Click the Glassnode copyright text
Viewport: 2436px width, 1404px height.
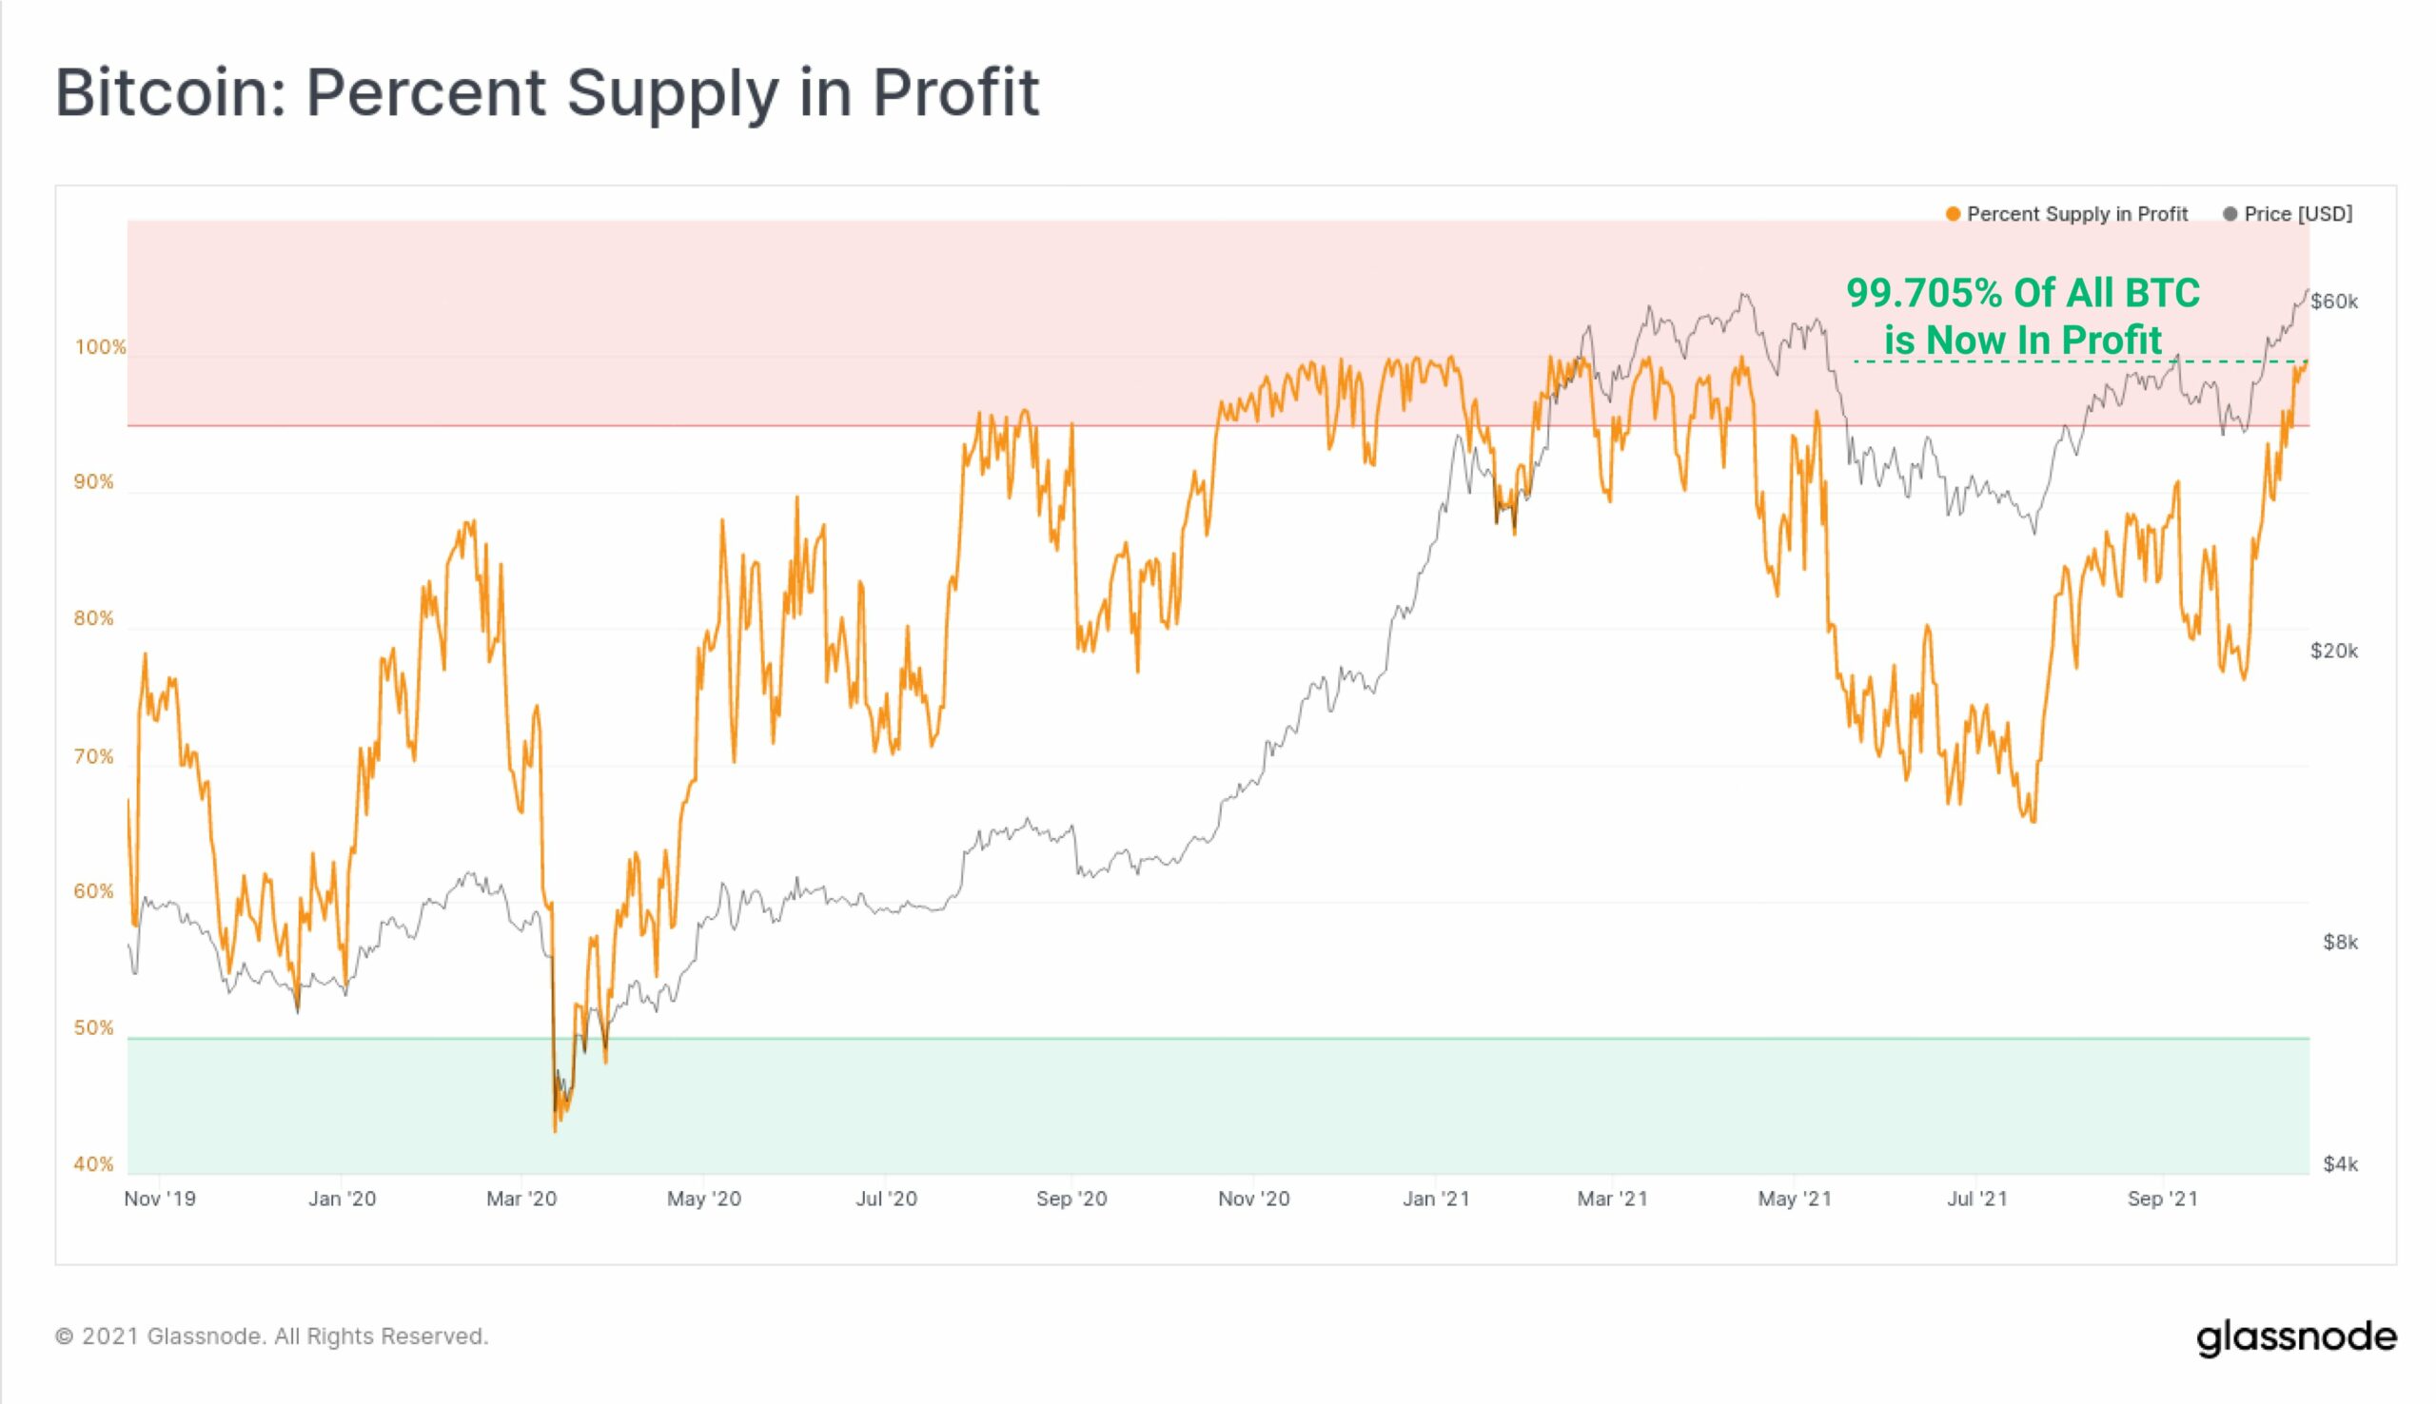272,1336
